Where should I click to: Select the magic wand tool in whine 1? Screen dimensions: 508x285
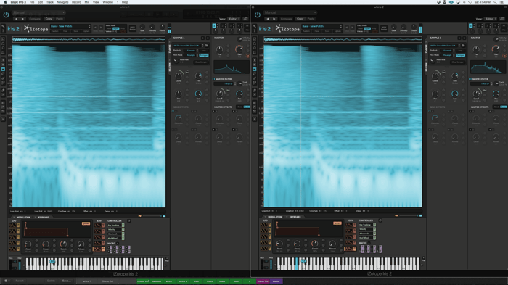pyautogui.click(x=3, y=83)
